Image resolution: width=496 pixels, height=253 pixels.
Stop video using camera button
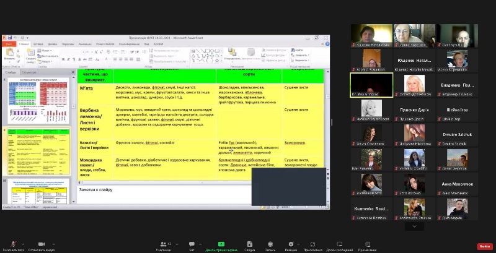[41, 244]
